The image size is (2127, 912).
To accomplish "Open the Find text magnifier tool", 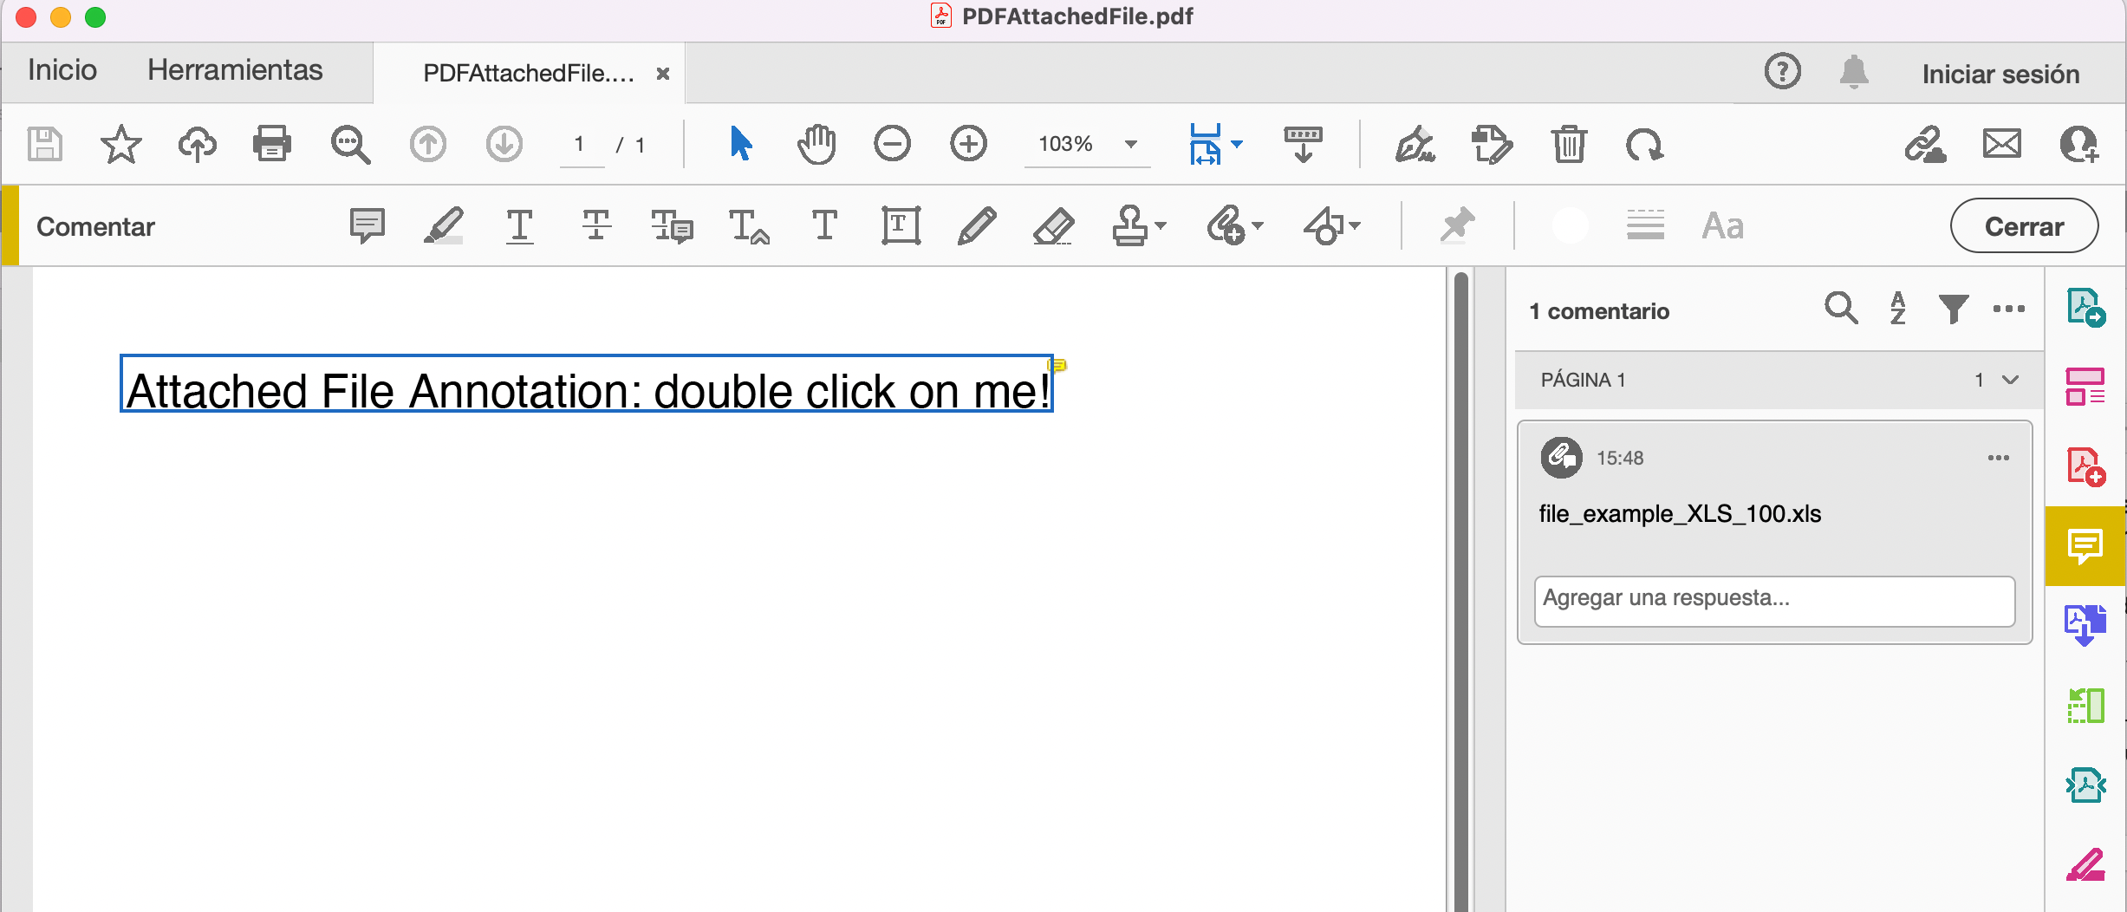I will pyautogui.click(x=350, y=144).
